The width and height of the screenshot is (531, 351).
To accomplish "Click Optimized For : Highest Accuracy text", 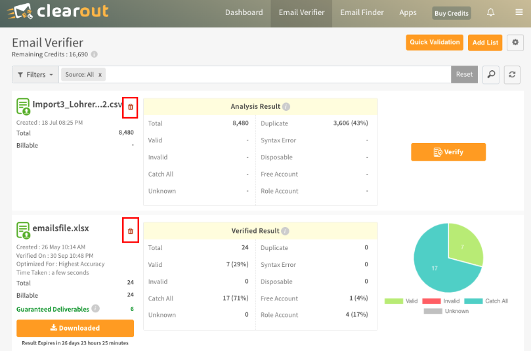I will pos(60,264).
